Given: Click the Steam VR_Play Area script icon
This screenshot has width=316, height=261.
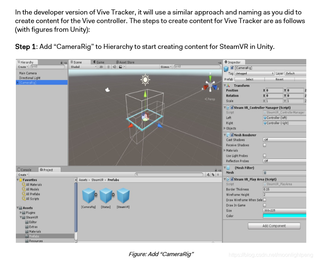Looking at the screenshot, I should pos(228,179).
